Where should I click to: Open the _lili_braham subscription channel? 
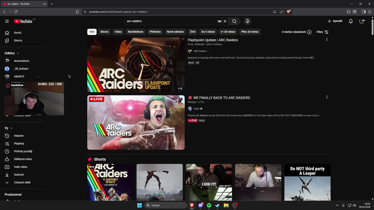[21, 69]
